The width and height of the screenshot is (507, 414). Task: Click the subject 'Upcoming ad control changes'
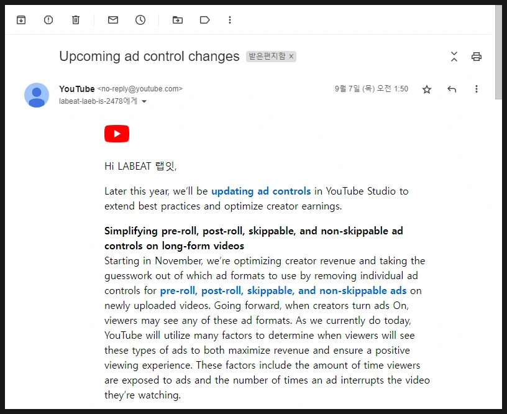(149, 57)
